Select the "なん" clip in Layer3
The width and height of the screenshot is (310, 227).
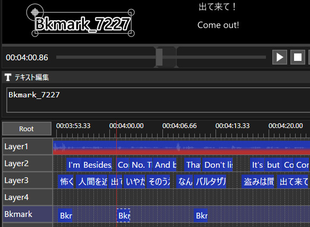(x=184, y=181)
